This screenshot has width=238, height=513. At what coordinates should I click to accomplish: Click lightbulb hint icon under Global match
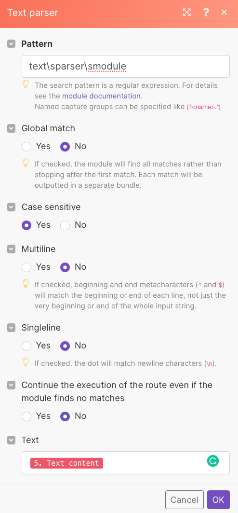pyautogui.click(x=26, y=163)
